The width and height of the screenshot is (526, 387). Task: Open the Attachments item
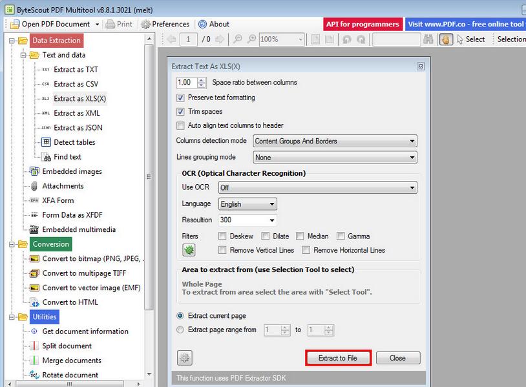tap(63, 186)
